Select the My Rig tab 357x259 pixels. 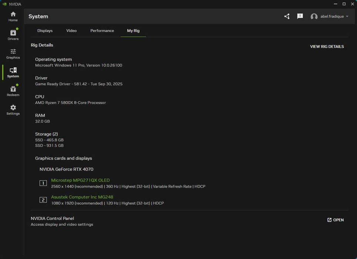point(133,31)
